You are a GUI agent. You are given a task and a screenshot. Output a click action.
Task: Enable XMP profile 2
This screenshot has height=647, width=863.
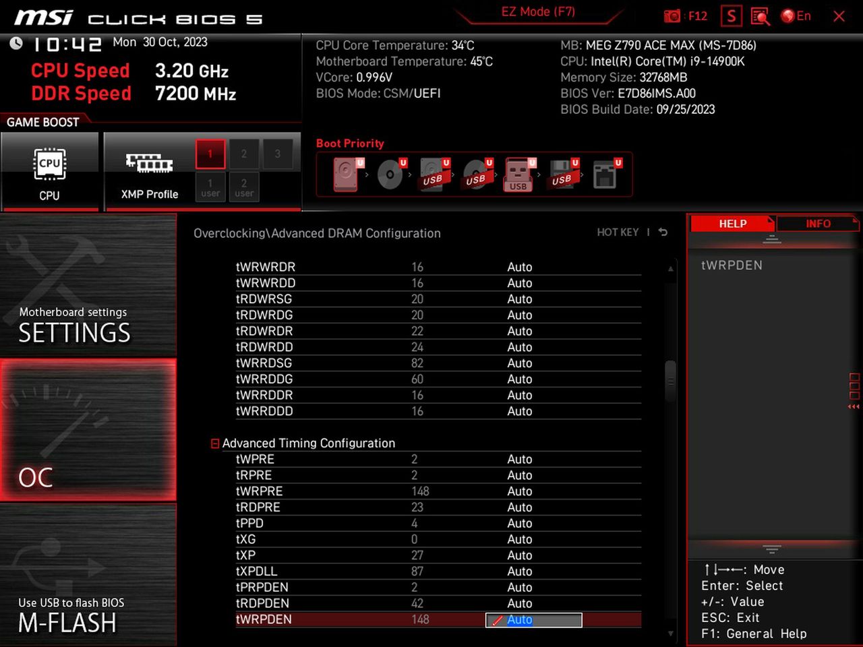244,154
